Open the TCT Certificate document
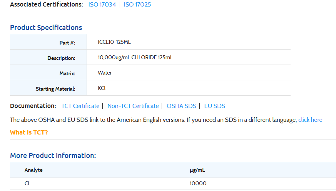The image size is (336, 191). coord(80,106)
